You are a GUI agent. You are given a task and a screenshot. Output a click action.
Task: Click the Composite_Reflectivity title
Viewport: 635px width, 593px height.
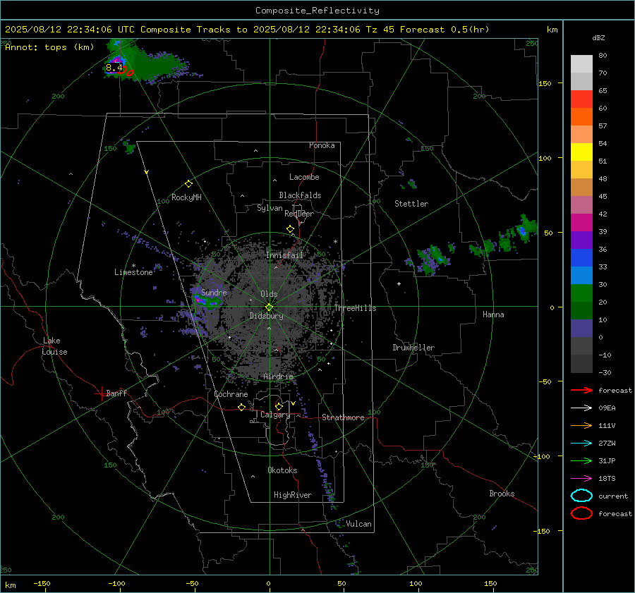point(317,11)
